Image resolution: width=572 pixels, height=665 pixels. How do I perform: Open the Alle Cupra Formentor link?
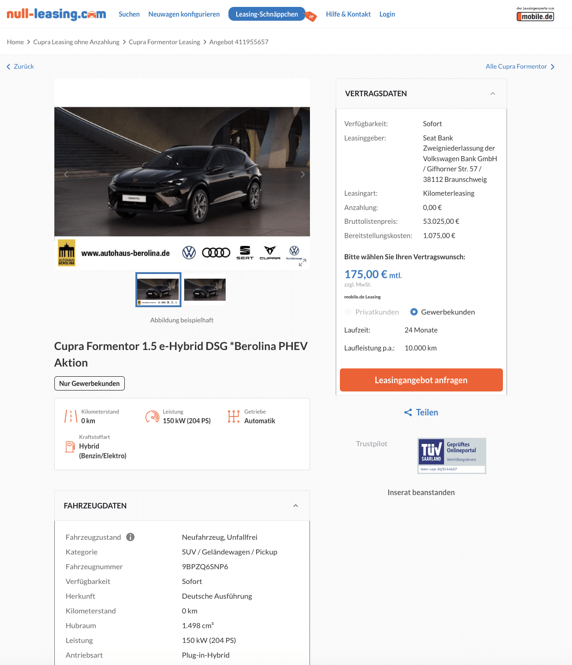tap(516, 66)
